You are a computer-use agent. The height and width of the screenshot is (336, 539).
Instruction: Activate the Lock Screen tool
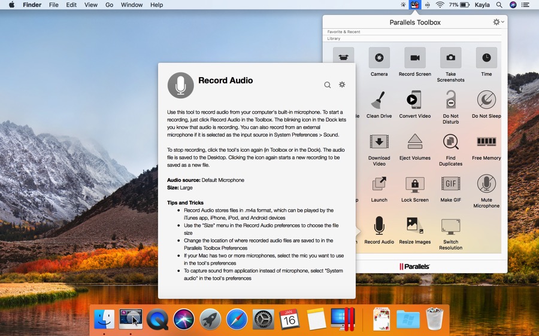tap(415, 188)
